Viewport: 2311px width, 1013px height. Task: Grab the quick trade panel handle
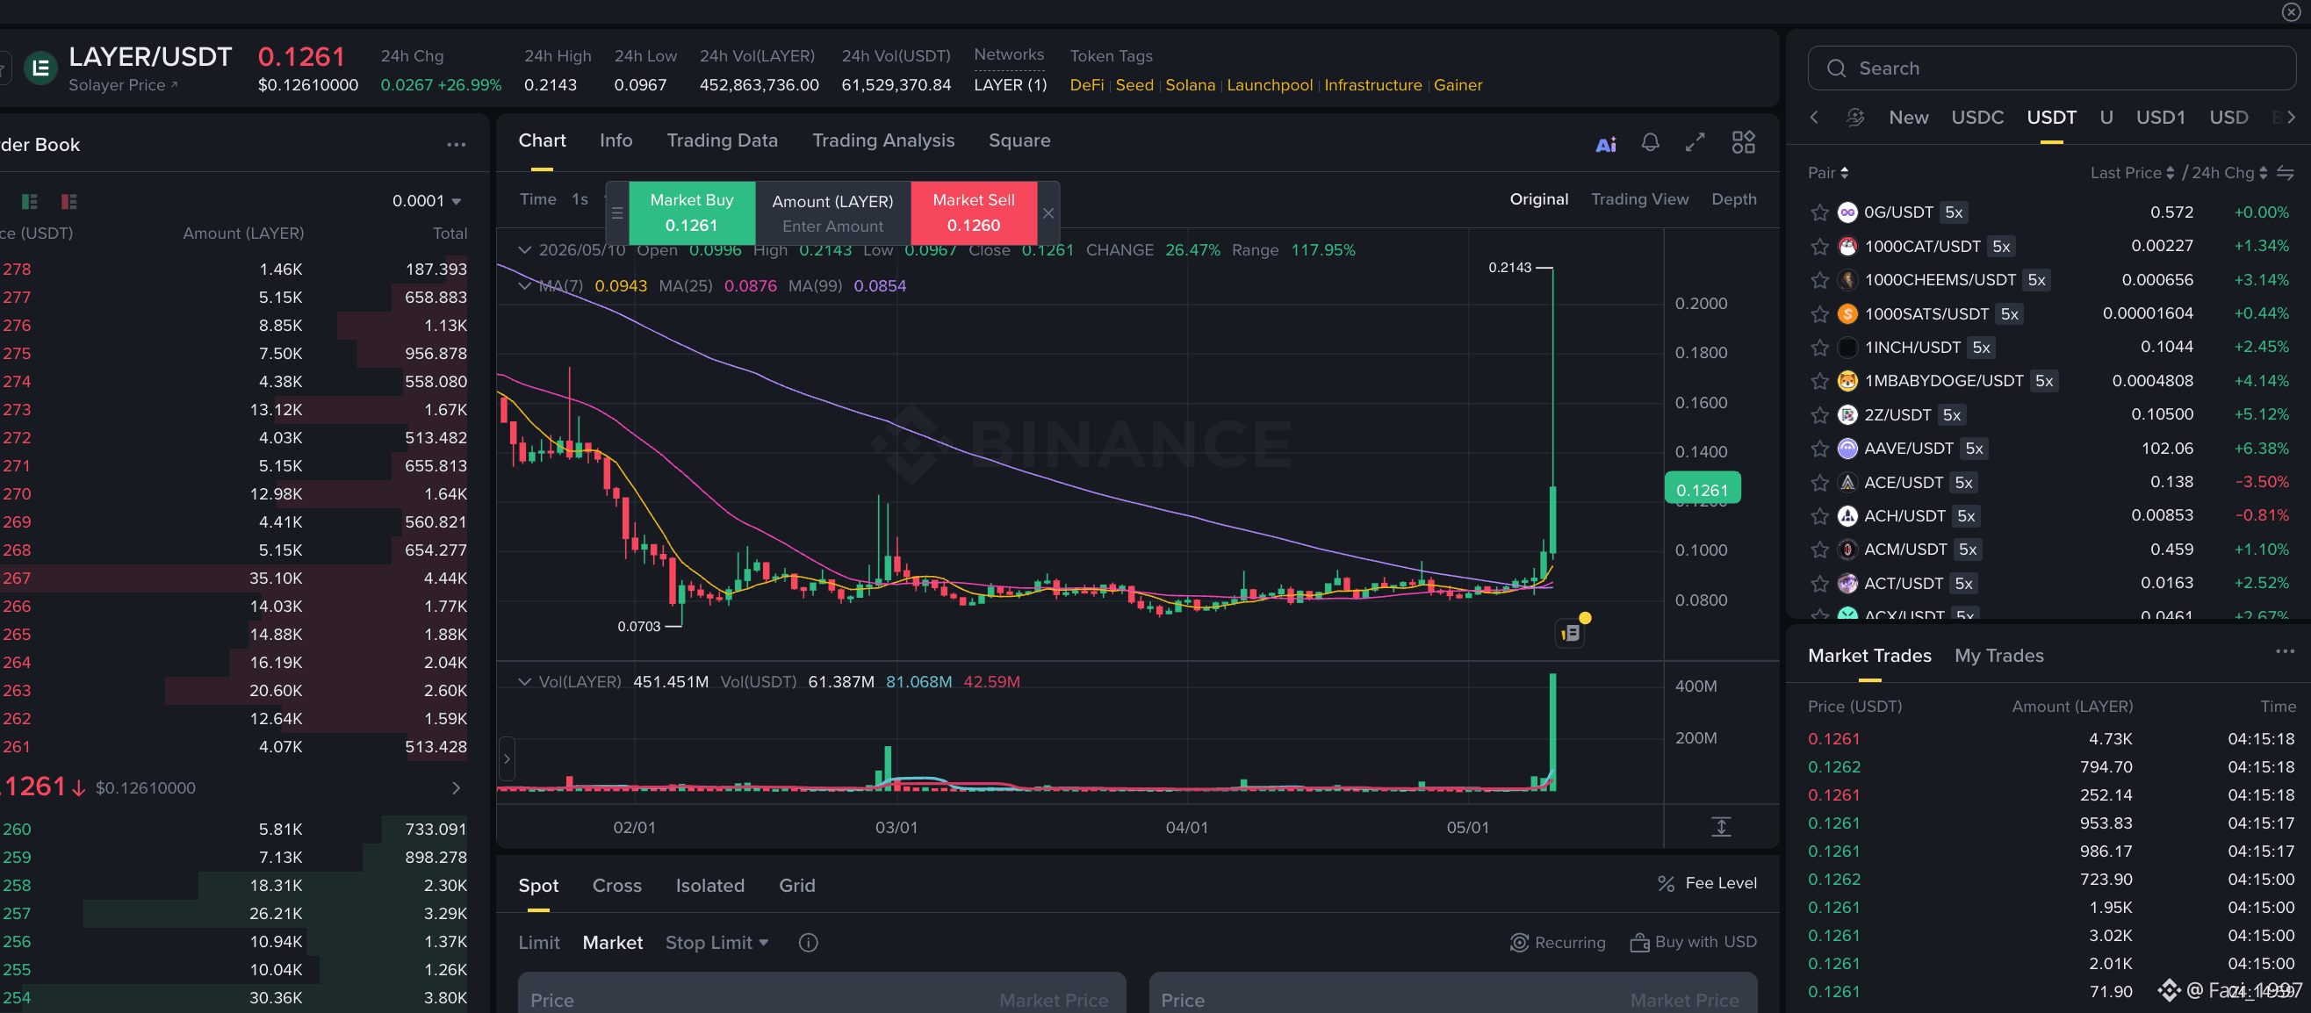pyautogui.click(x=617, y=213)
